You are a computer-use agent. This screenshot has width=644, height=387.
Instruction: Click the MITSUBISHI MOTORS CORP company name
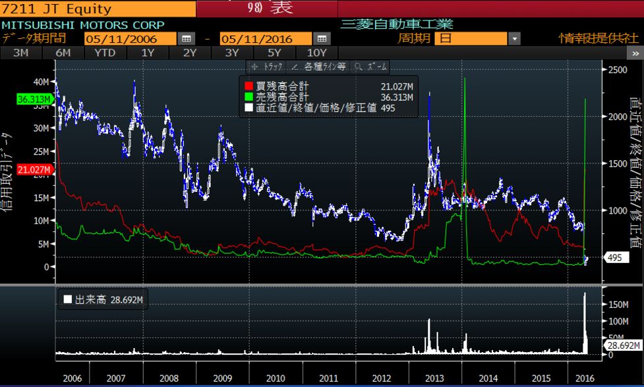82,24
